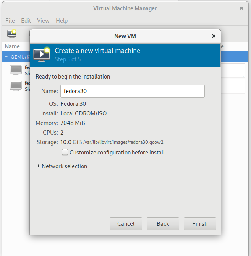Open the Edit menu
Image resolution: width=251 pixels, height=256 pixels.
coord(26,21)
